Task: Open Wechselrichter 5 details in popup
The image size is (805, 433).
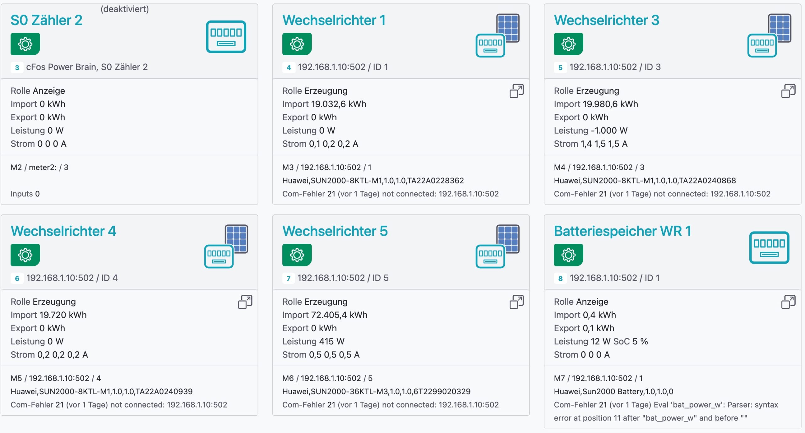Action: (x=516, y=302)
